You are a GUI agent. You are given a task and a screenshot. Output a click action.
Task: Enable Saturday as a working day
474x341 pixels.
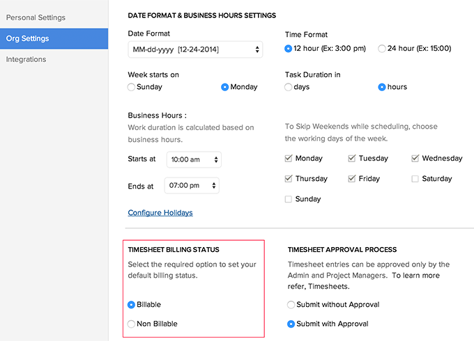[x=415, y=179]
